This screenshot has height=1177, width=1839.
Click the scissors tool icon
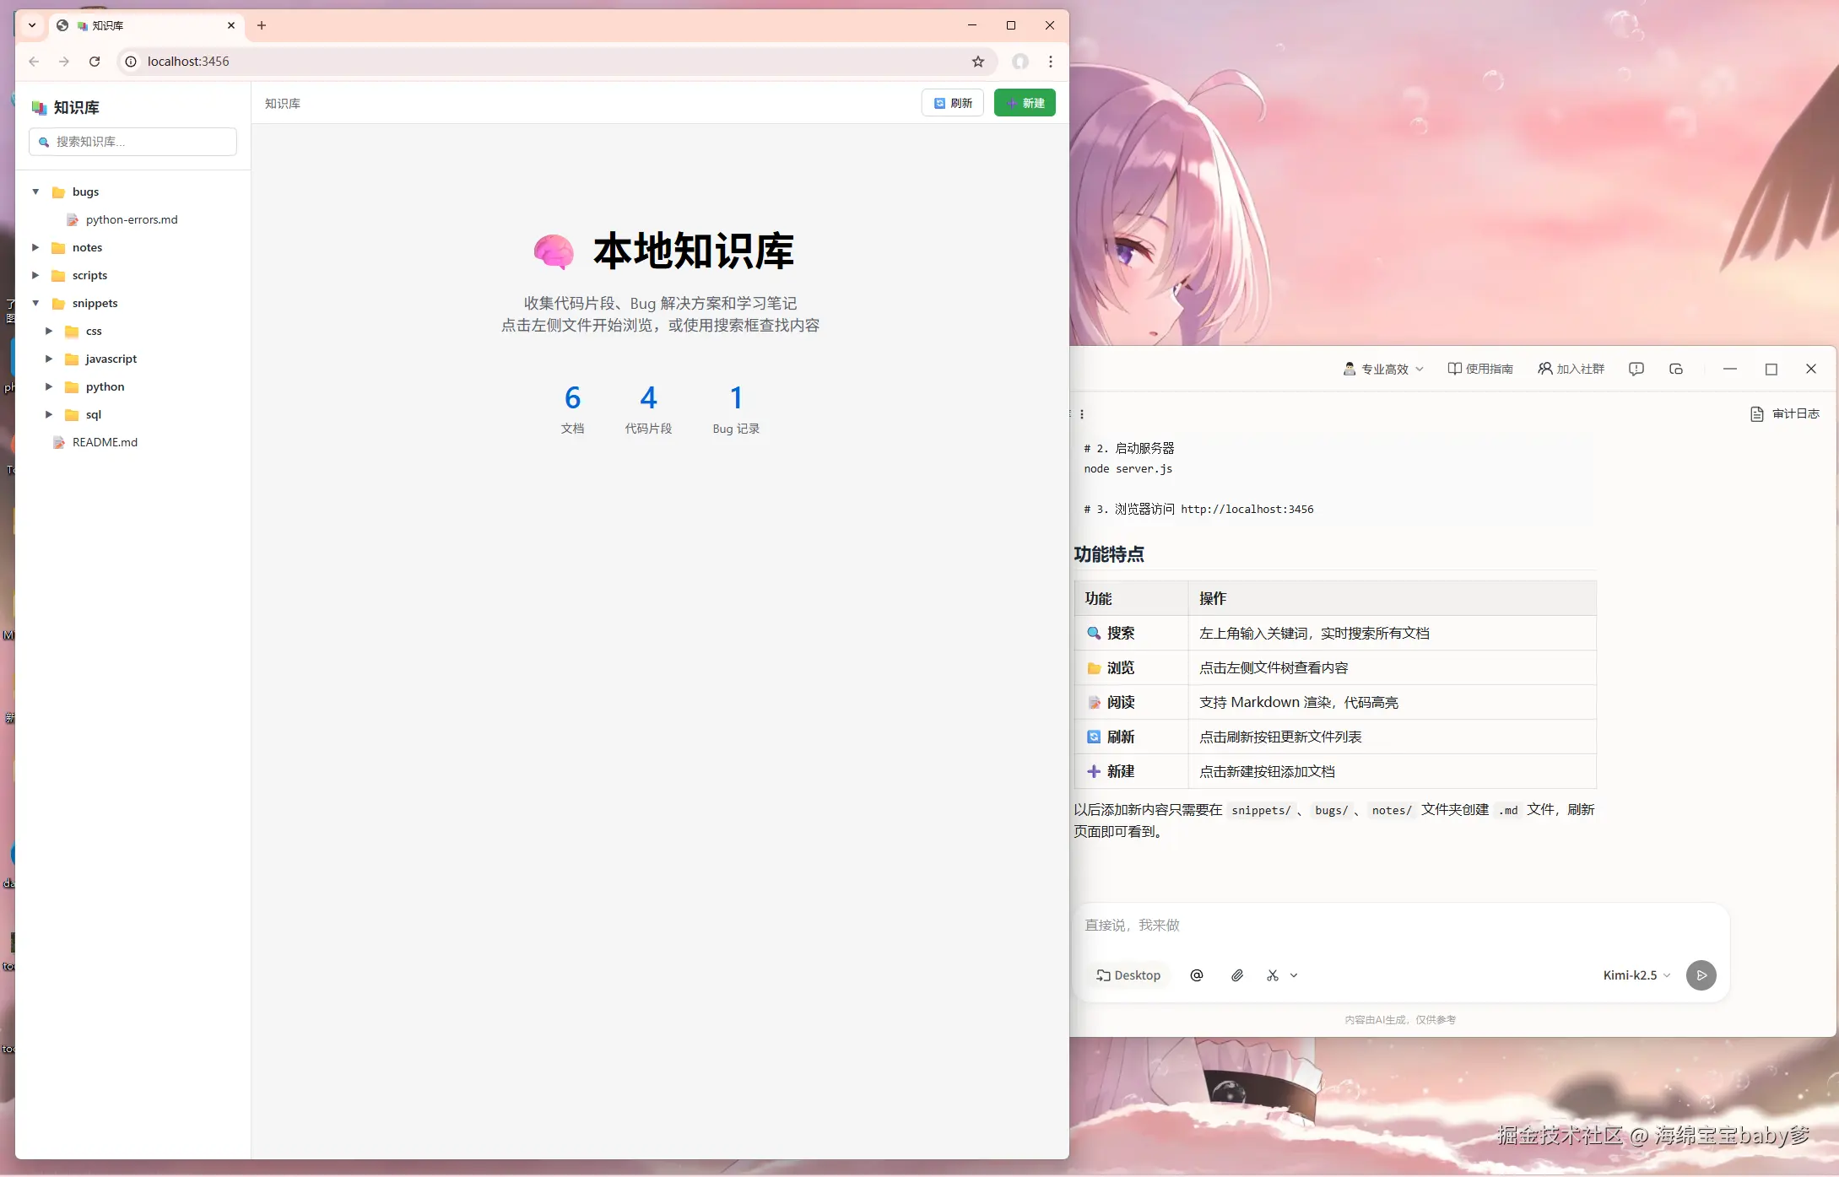1273,975
